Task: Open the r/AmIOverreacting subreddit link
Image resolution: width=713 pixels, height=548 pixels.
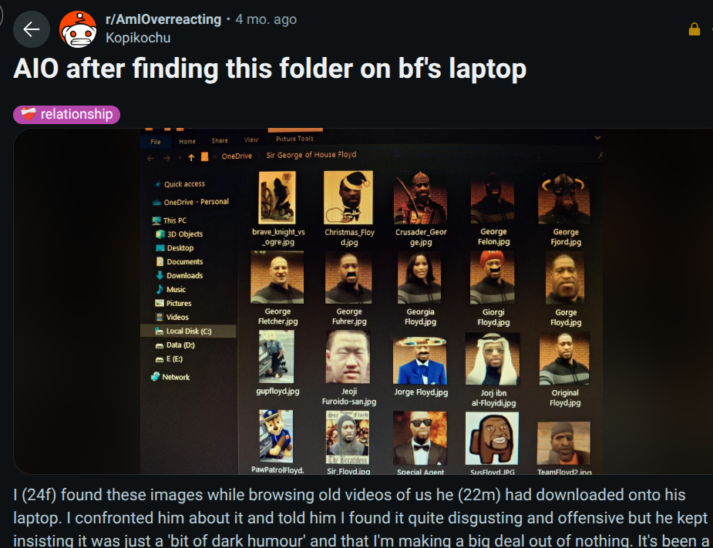Action: pos(163,19)
